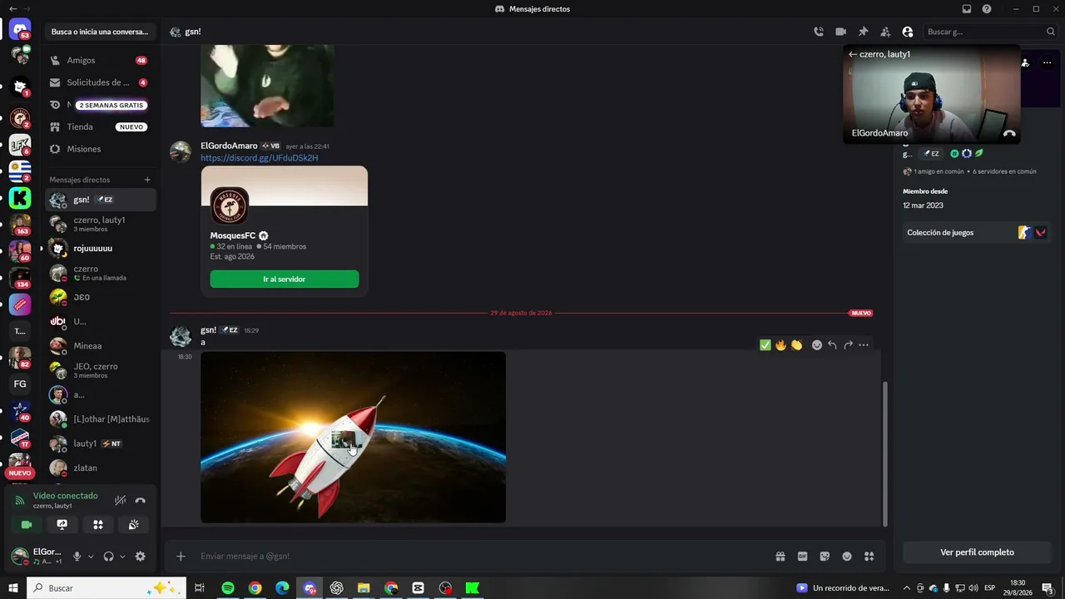Add friends to this DM
Screen dimensions: 1065x599
tap(885, 32)
